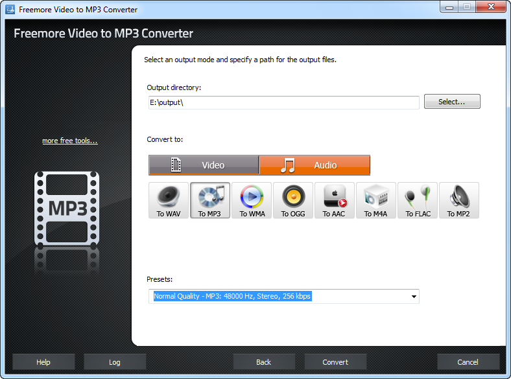Click the Output directory path field
Image resolution: width=511 pixels, height=379 pixels.
[284, 102]
